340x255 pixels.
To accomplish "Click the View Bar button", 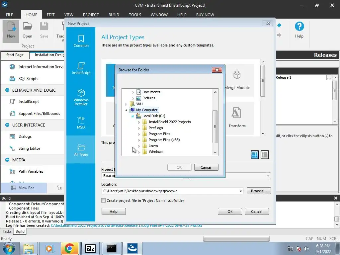I will [24, 188].
